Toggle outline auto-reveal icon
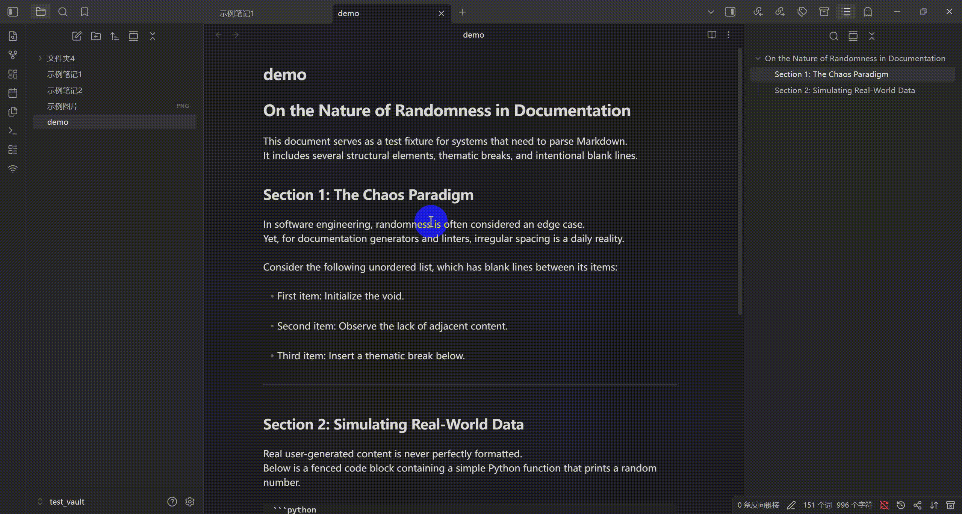The image size is (962, 514). tap(853, 36)
